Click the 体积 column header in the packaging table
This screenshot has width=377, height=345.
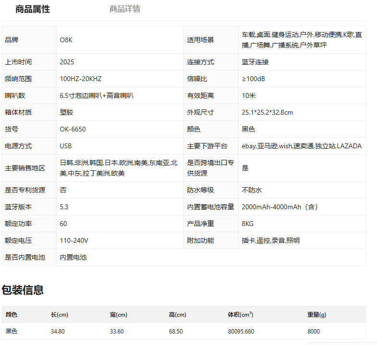[x=240, y=315]
